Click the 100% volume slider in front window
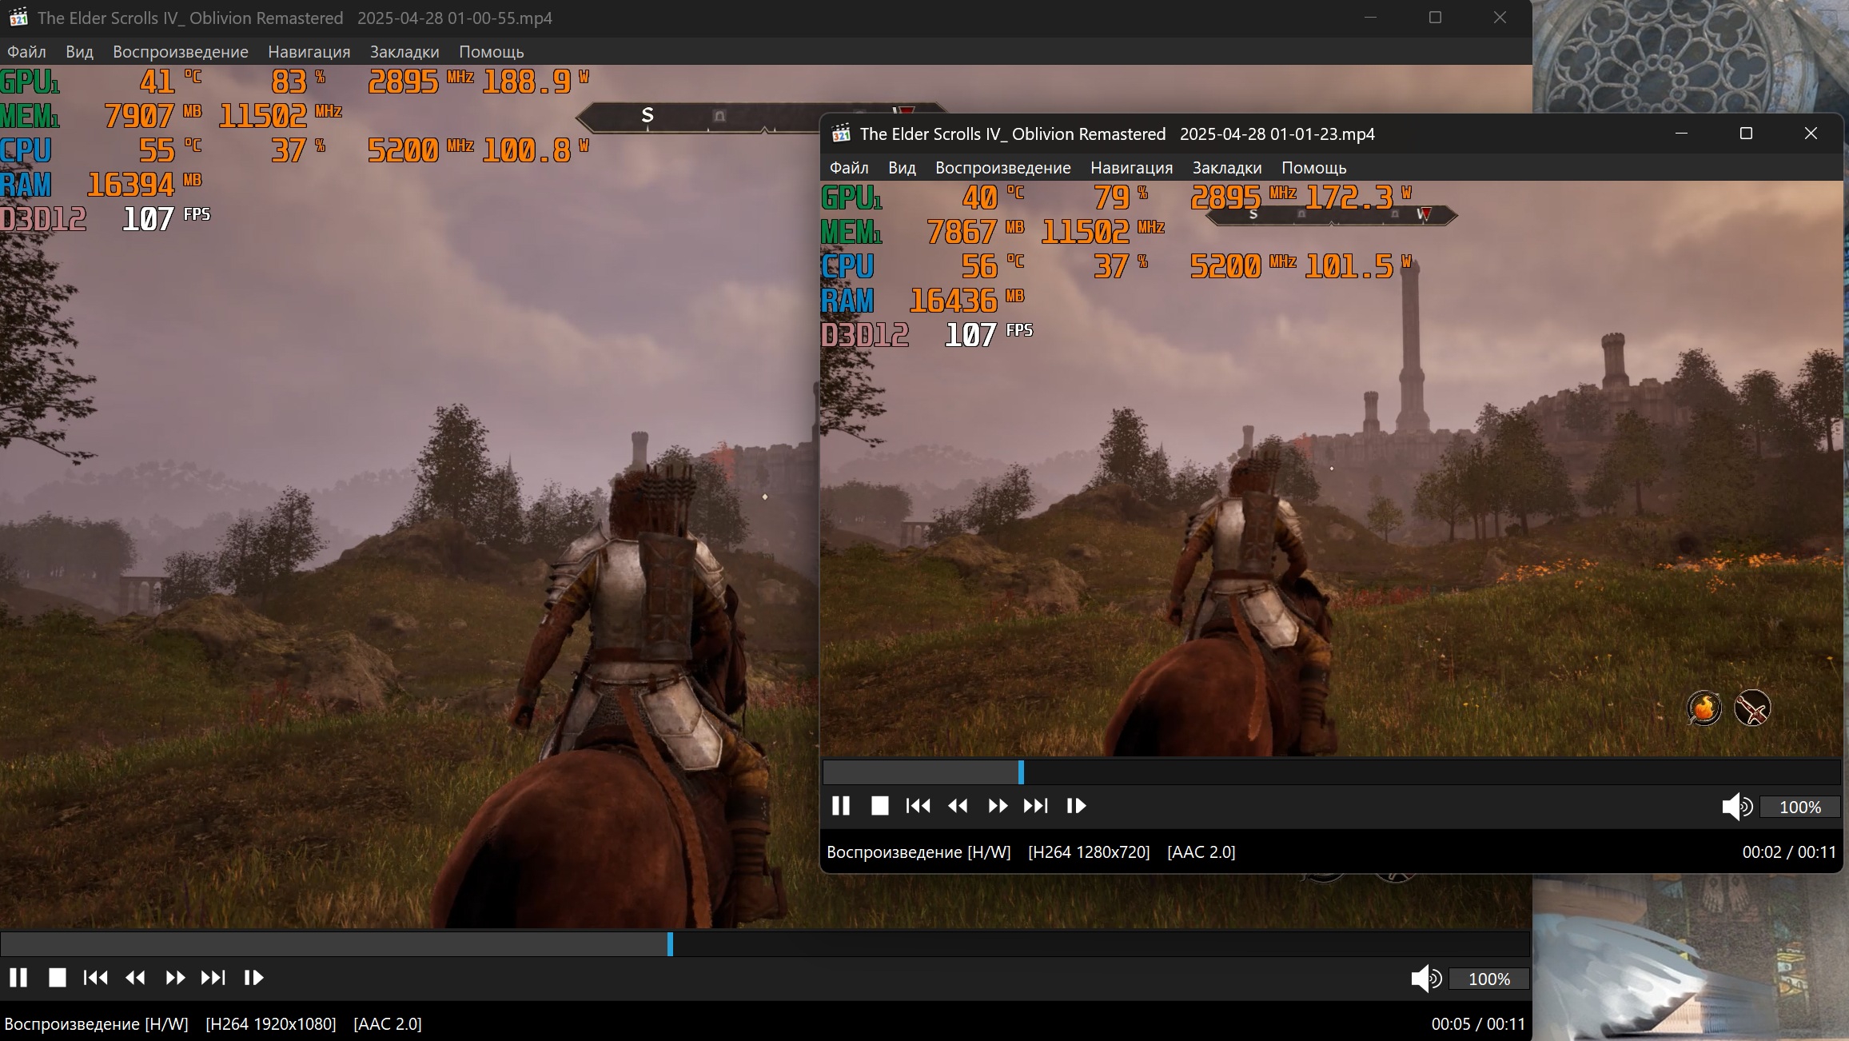1849x1041 pixels. pyautogui.click(x=1800, y=808)
